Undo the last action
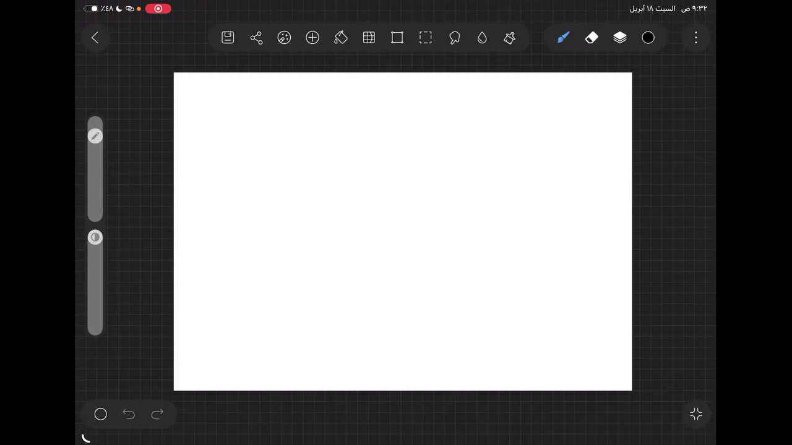Viewport: 792px width, 445px height. (129, 414)
